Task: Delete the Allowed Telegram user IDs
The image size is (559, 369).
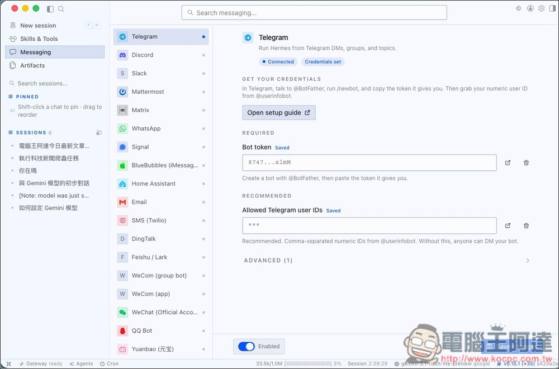Action: [526, 226]
